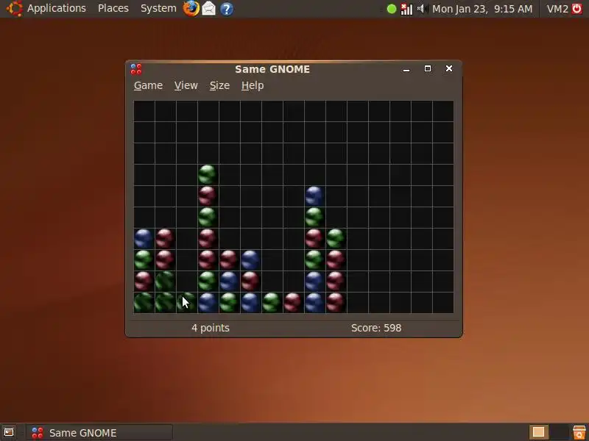Open the Trash icon in bottom panel
Screen dimensions: 589x441
point(579,432)
